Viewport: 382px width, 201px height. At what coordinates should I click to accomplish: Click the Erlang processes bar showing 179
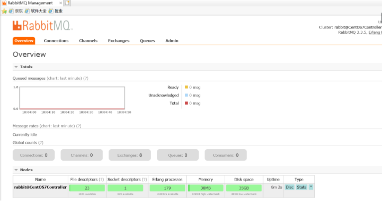[x=167, y=188]
